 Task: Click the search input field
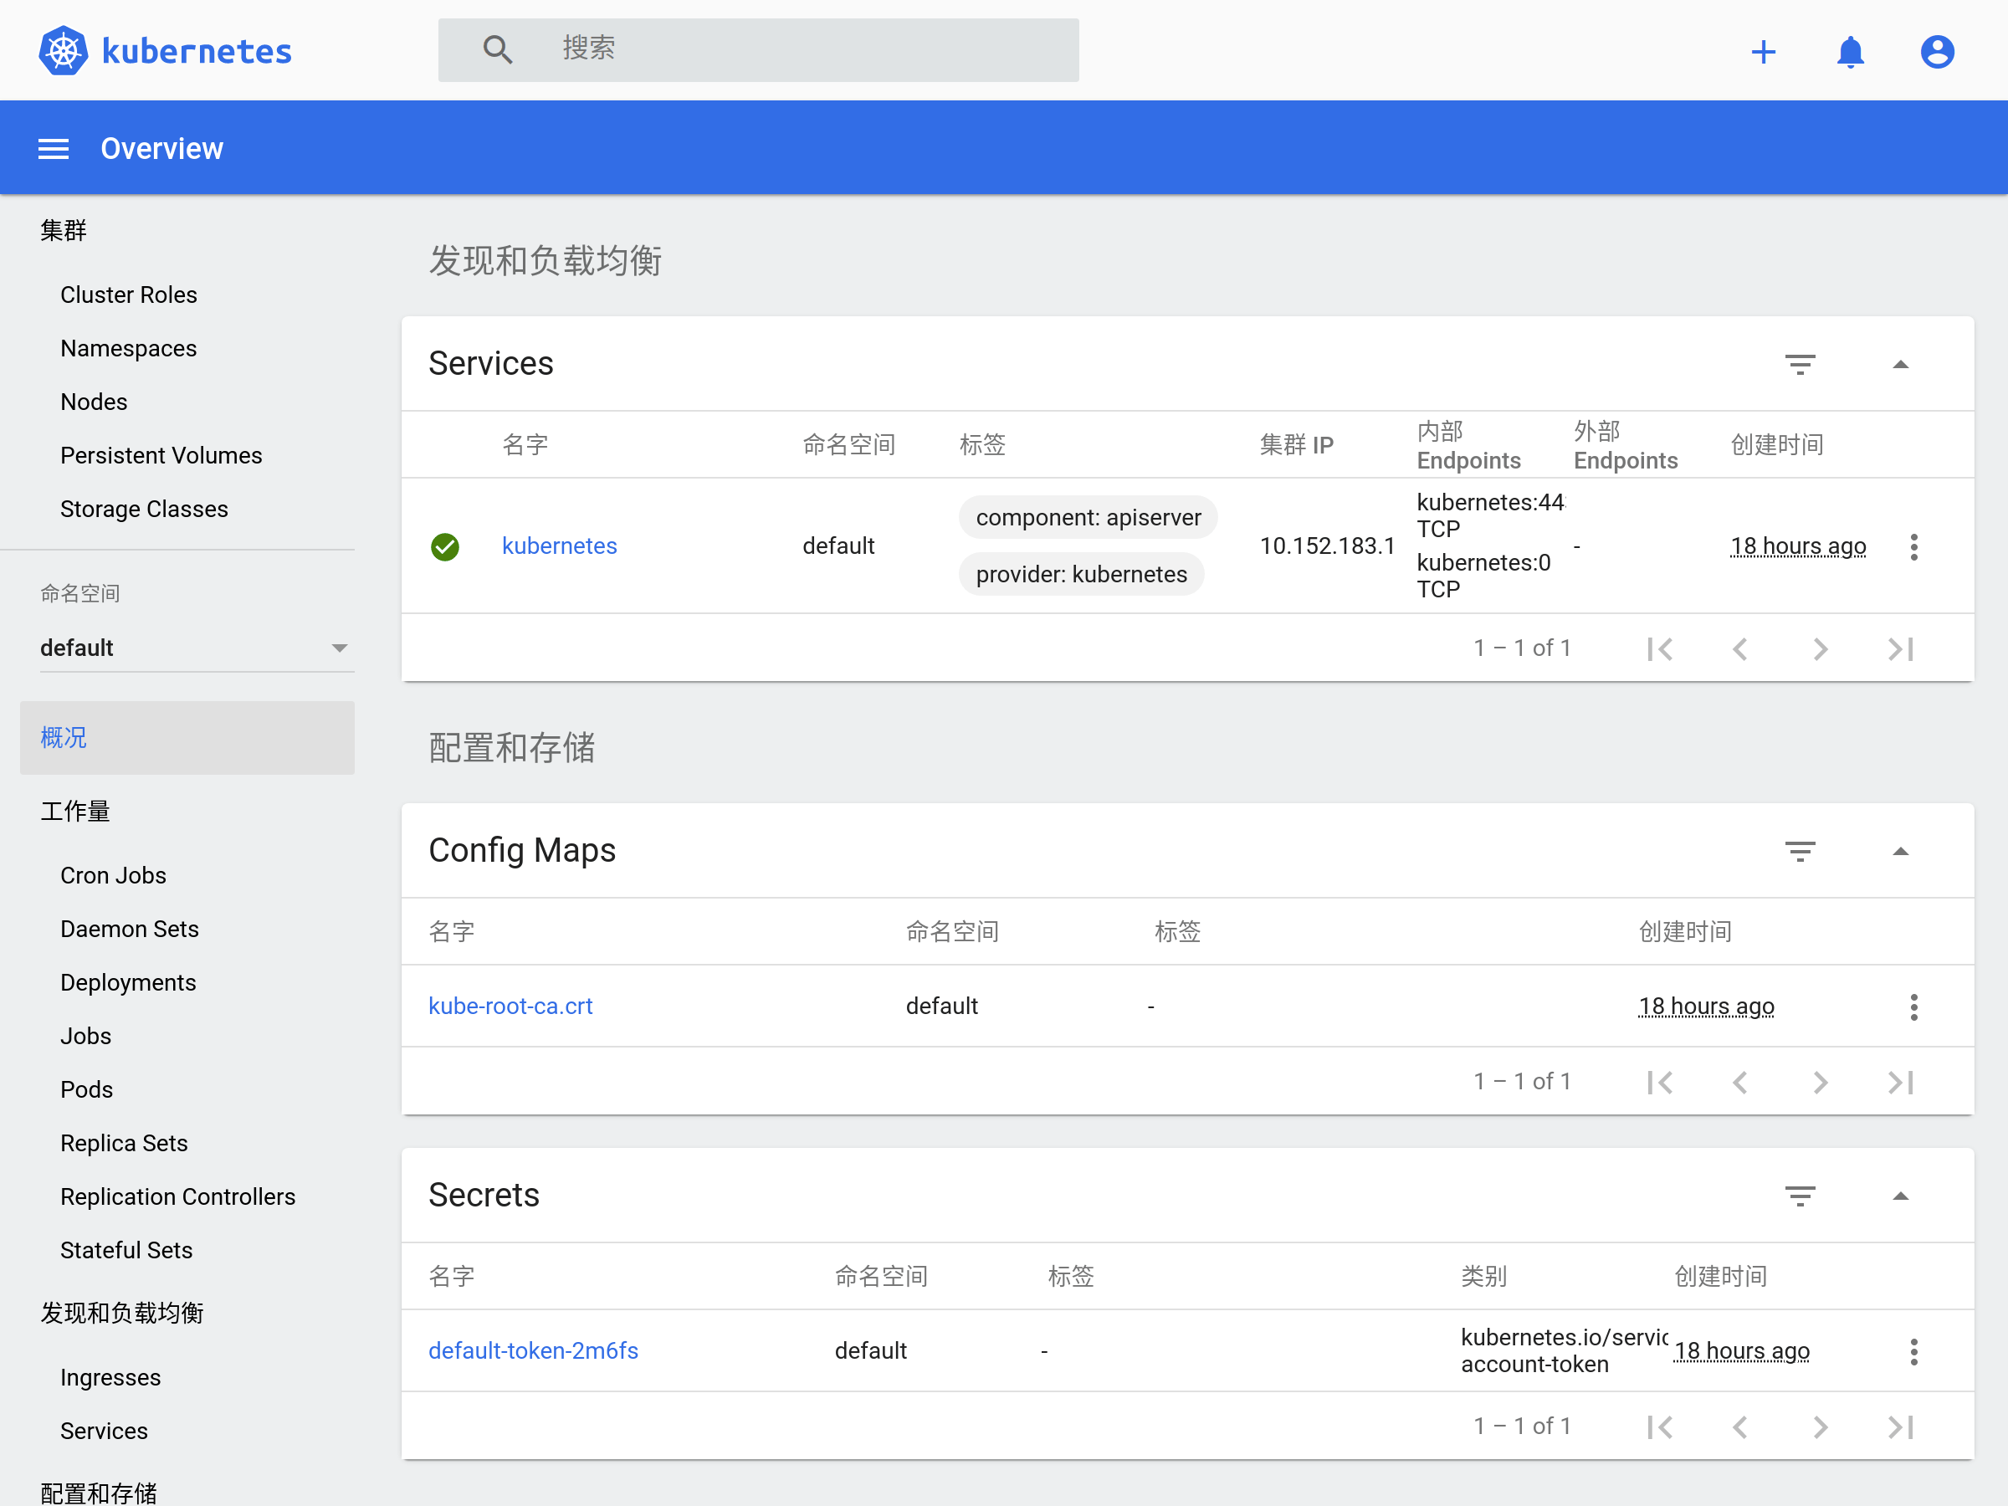[799, 49]
